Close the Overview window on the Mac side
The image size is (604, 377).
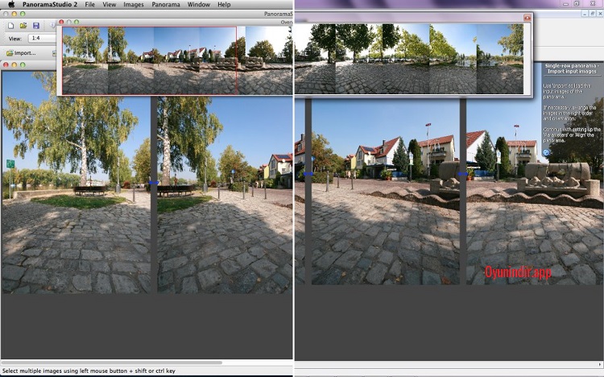pos(61,22)
